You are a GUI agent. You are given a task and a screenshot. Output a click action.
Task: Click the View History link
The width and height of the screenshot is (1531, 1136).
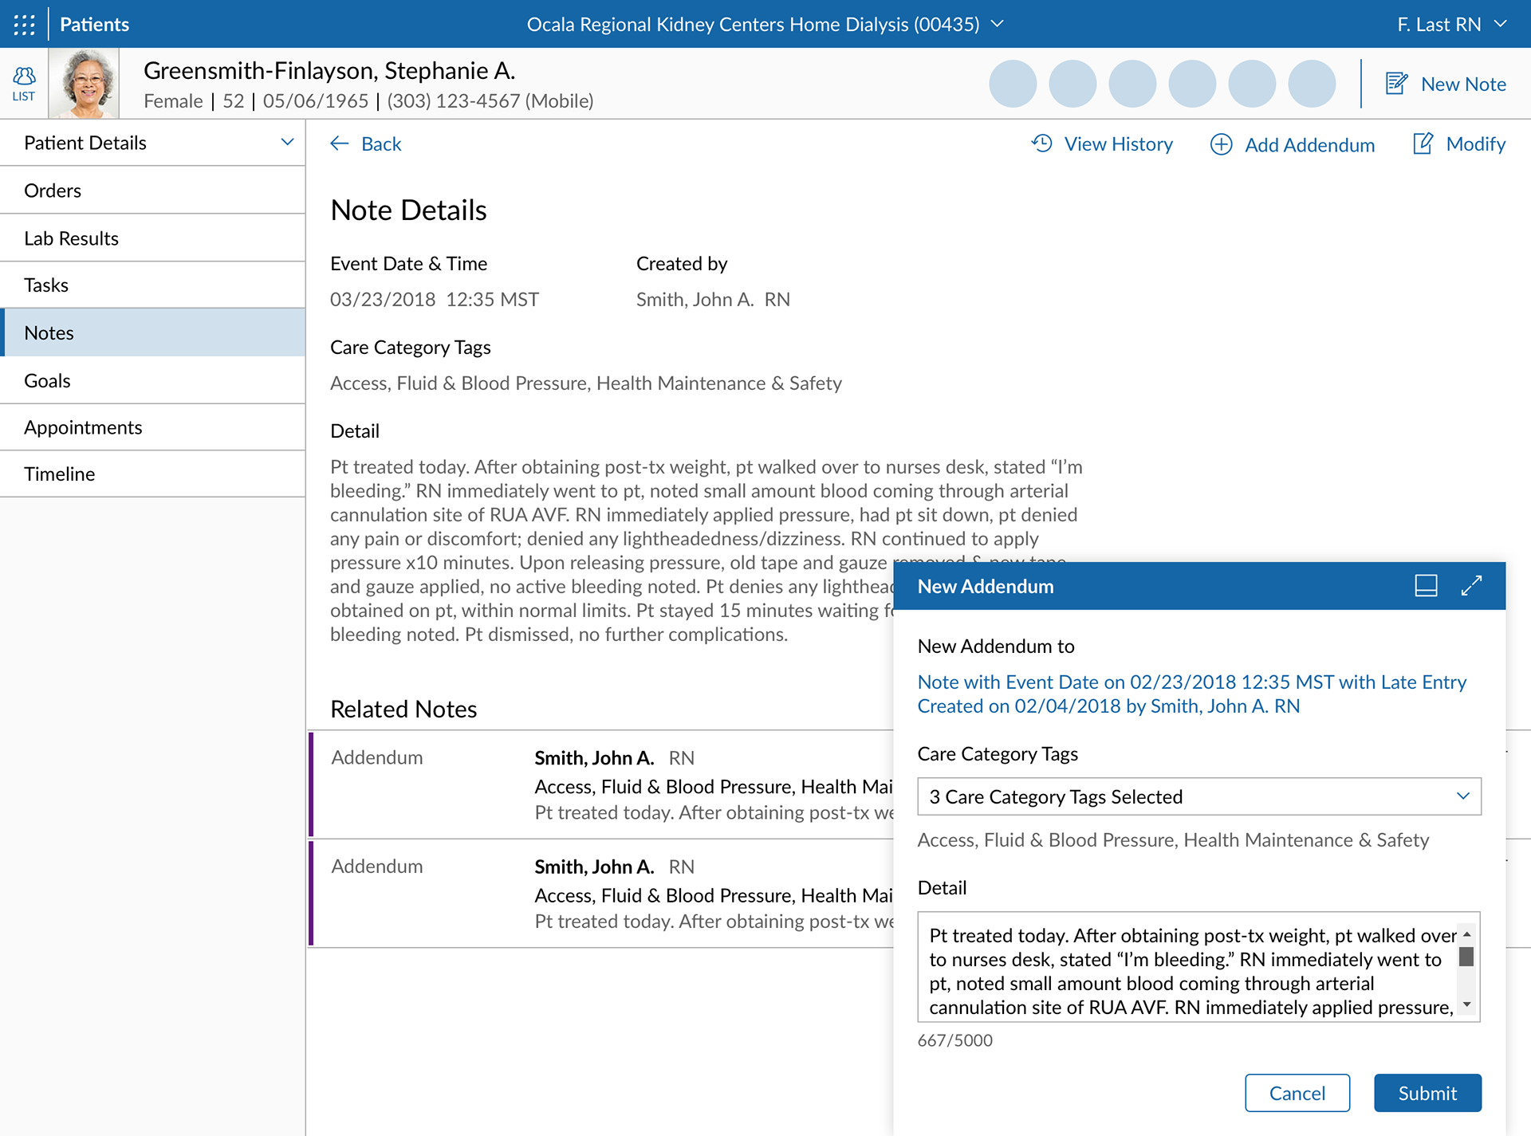[1118, 143]
